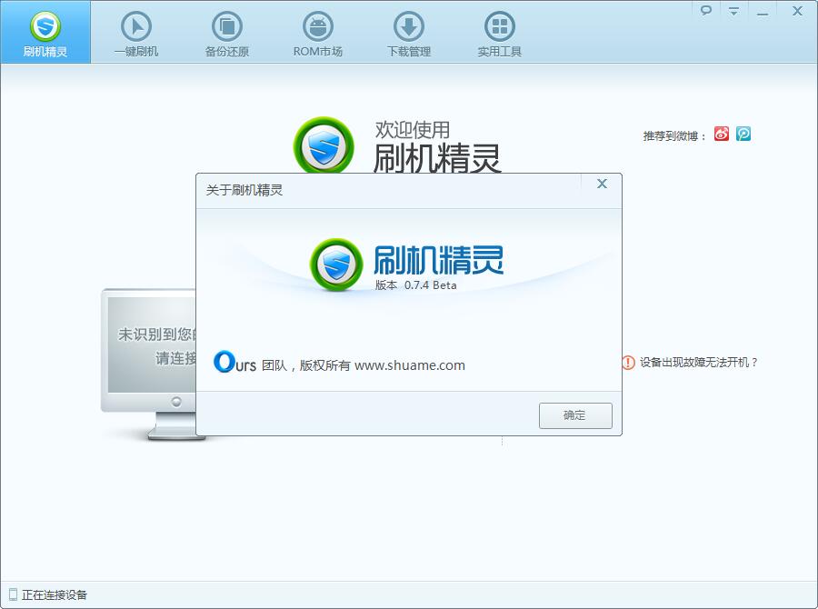Click the 关于刷机精灵 dialog title
Screen dimensions: 818x609
tap(244, 190)
